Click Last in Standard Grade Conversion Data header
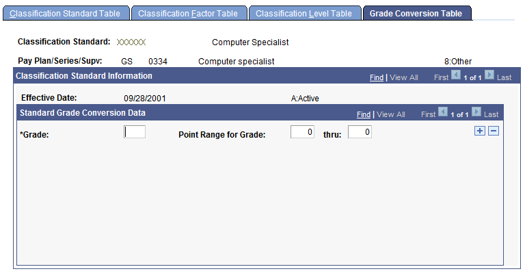 coord(492,114)
